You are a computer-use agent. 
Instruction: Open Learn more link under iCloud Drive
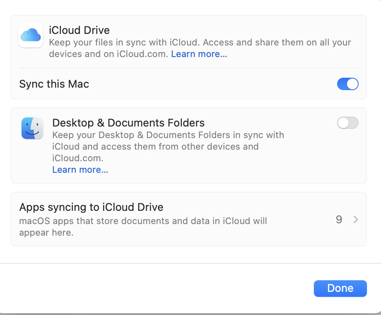coord(199,54)
